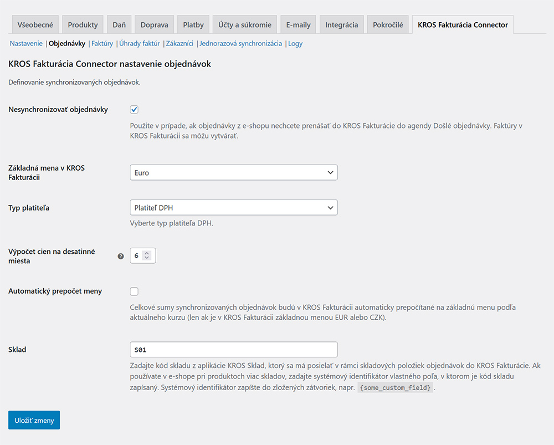This screenshot has width=554, height=445.
Task: Click the Nesynchronizovať objednávky label
Action: coord(58,110)
